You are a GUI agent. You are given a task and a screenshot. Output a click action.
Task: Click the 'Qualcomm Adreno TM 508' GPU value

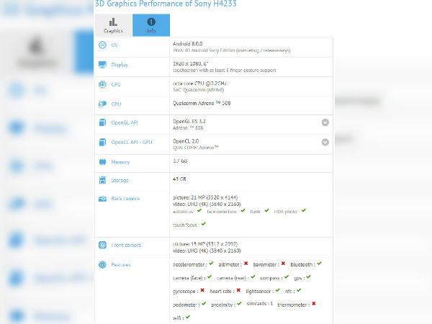pyautogui.click(x=202, y=103)
